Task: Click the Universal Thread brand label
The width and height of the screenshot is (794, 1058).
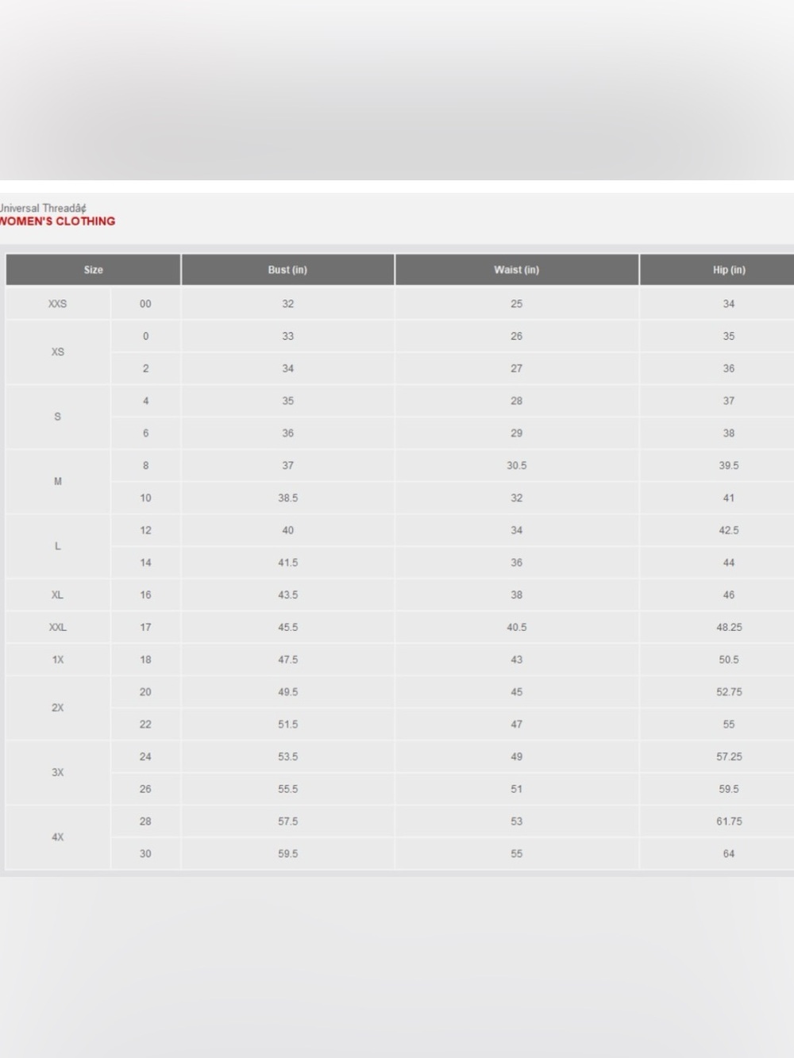Action: (43, 208)
